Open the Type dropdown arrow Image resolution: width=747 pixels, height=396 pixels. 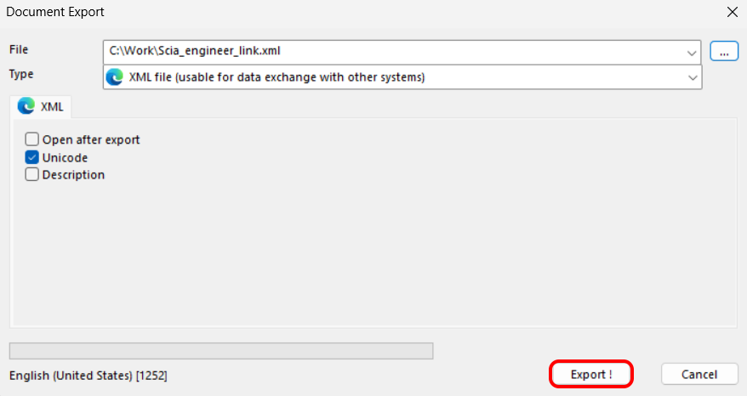click(692, 77)
